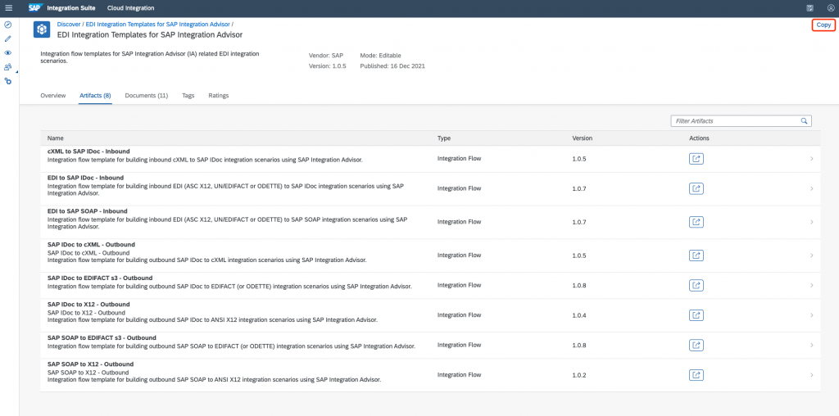Switch to the Tags tab
Screen dimensions: 839x416
(x=188, y=96)
